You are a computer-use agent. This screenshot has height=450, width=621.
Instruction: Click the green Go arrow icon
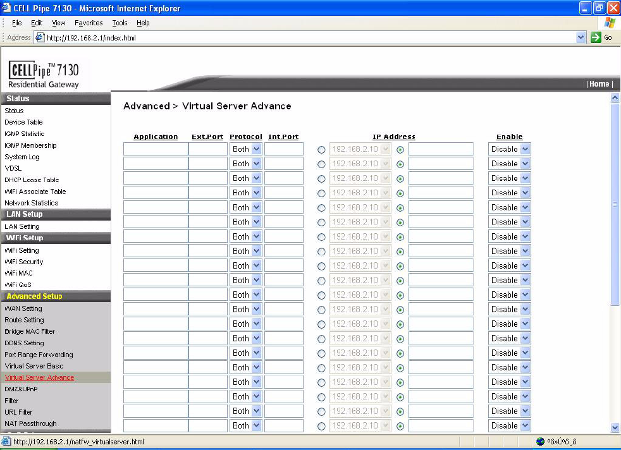coord(596,37)
